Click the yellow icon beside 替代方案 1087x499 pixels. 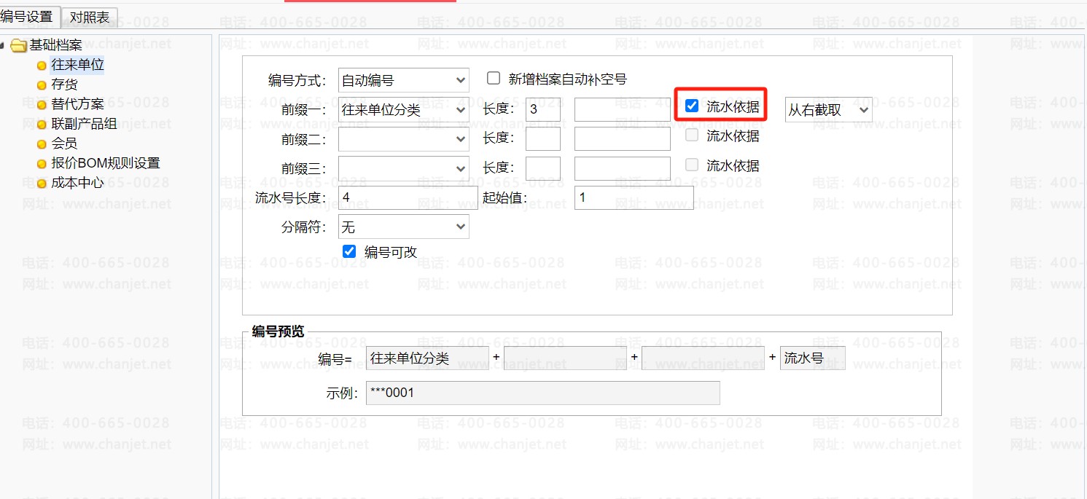tap(42, 105)
